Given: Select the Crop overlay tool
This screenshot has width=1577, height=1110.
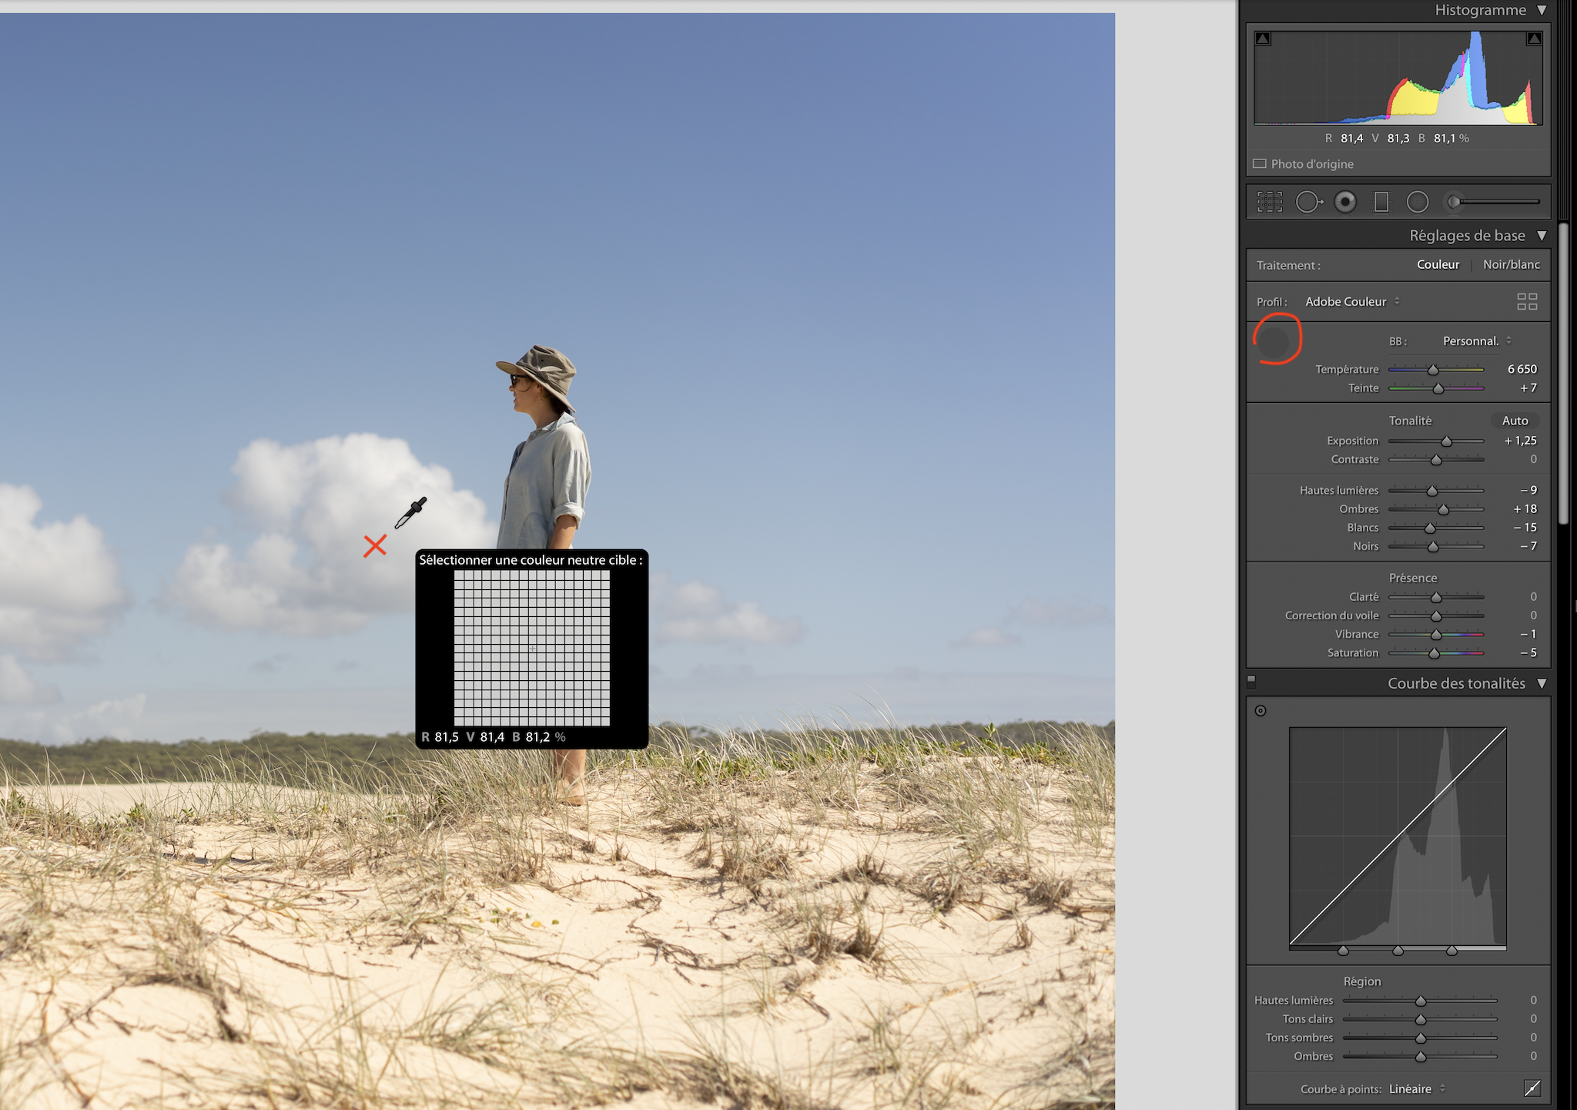Looking at the screenshot, I should 1270,202.
